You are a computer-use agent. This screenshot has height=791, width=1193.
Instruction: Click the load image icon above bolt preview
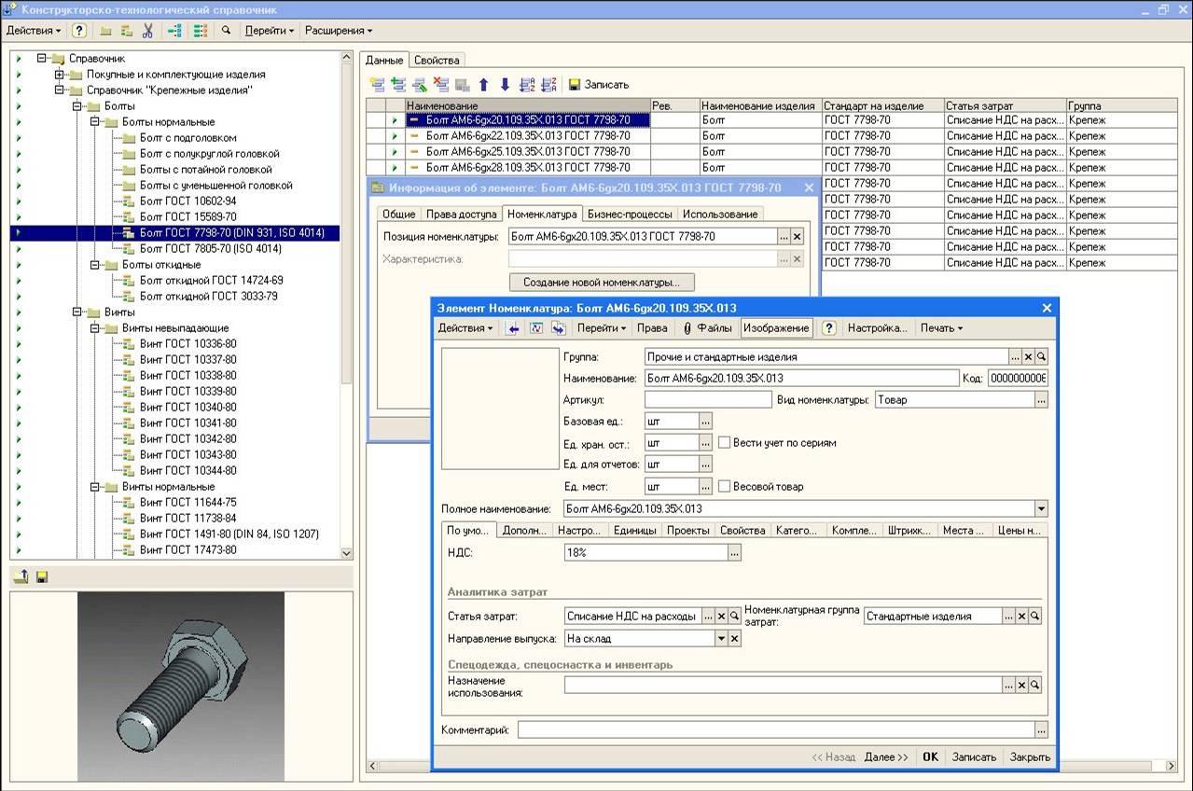point(22,577)
